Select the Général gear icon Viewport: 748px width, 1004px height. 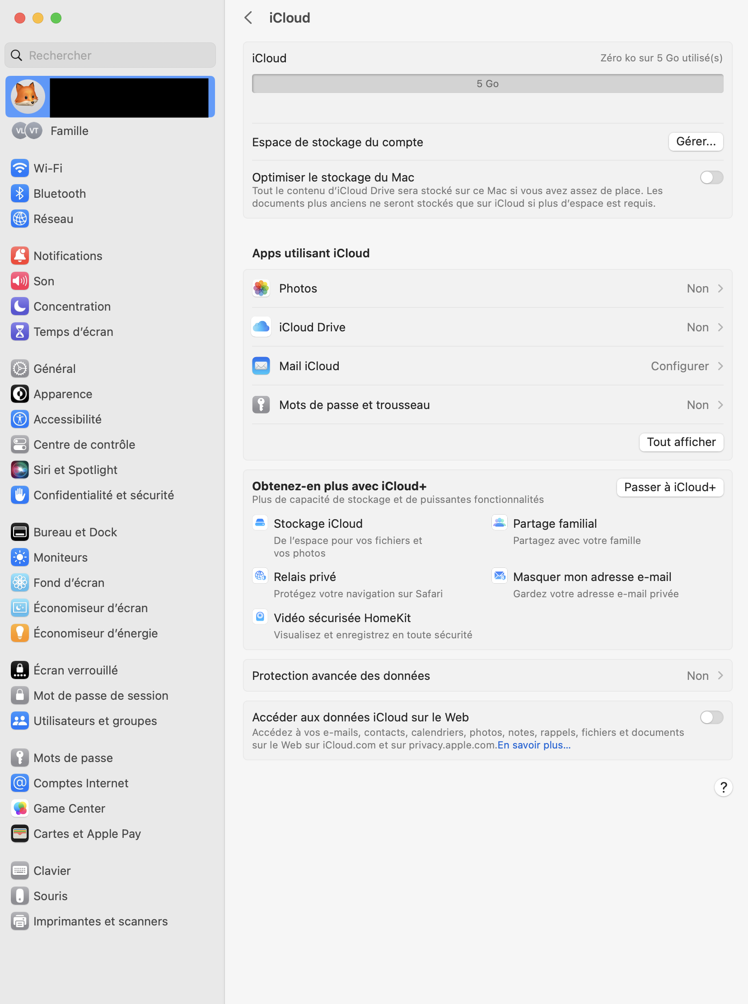[x=19, y=369]
